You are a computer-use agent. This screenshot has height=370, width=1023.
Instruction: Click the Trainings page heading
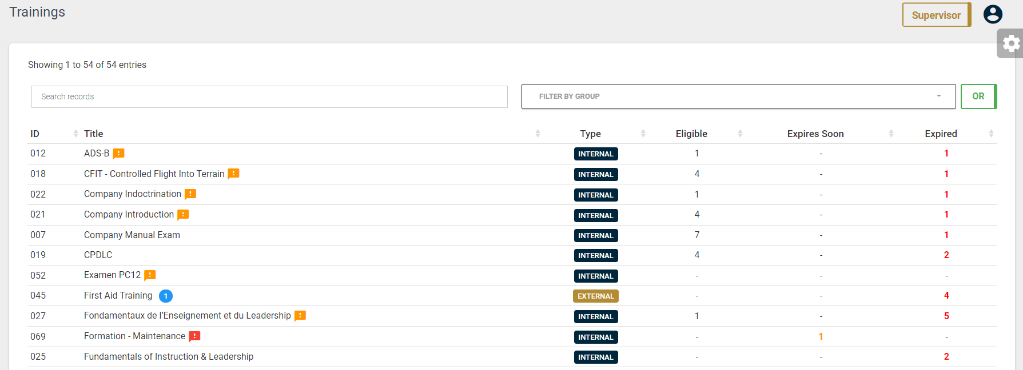pyautogui.click(x=37, y=12)
